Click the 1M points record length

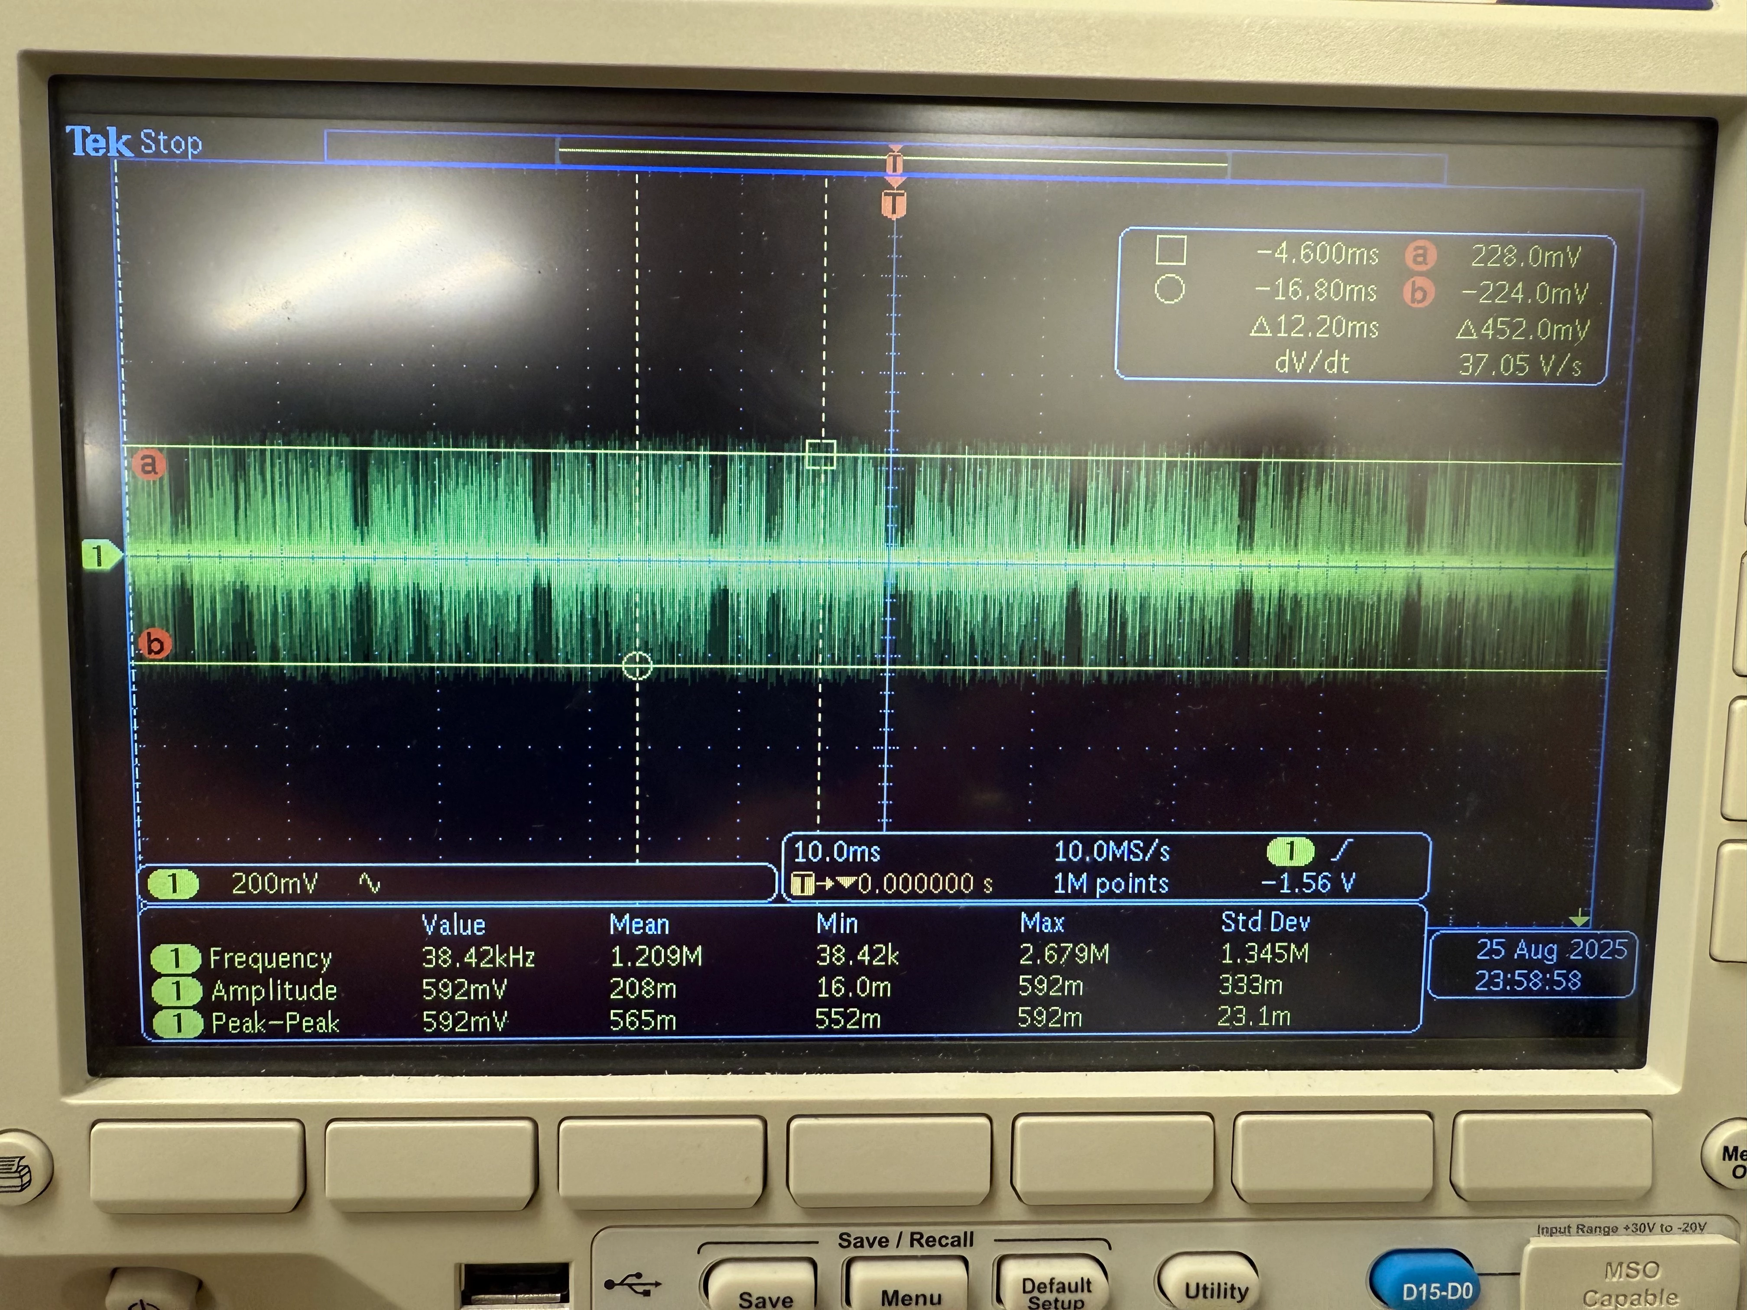pyautogui.click(x=1111, y=884)
